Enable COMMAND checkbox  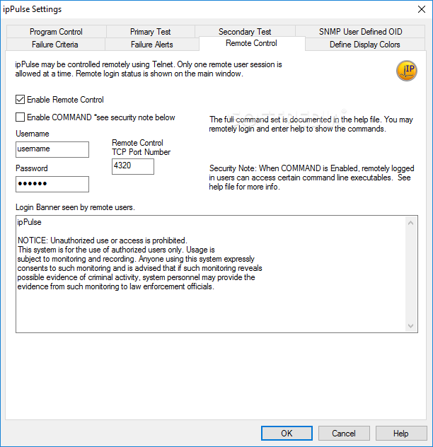(x=20, y=117)
